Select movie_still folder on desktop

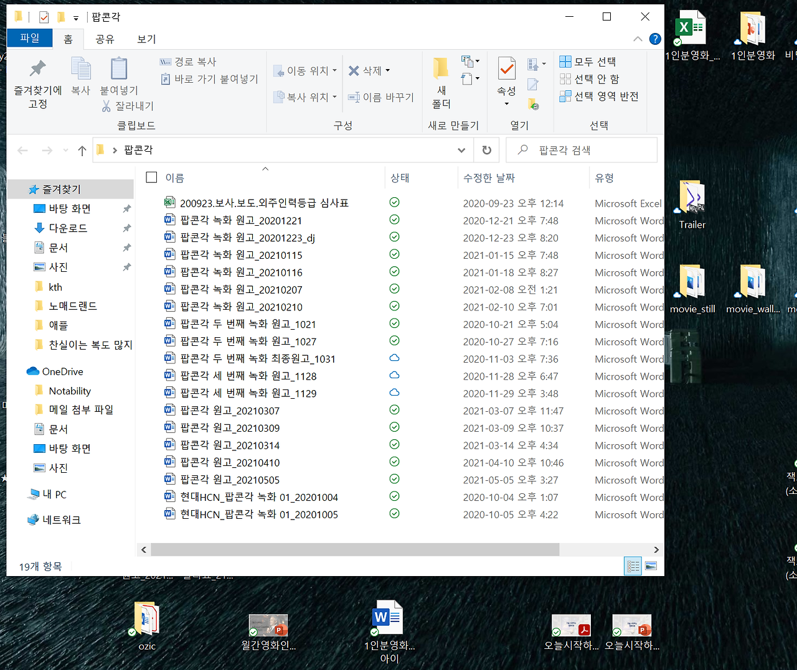click(692, 288)
